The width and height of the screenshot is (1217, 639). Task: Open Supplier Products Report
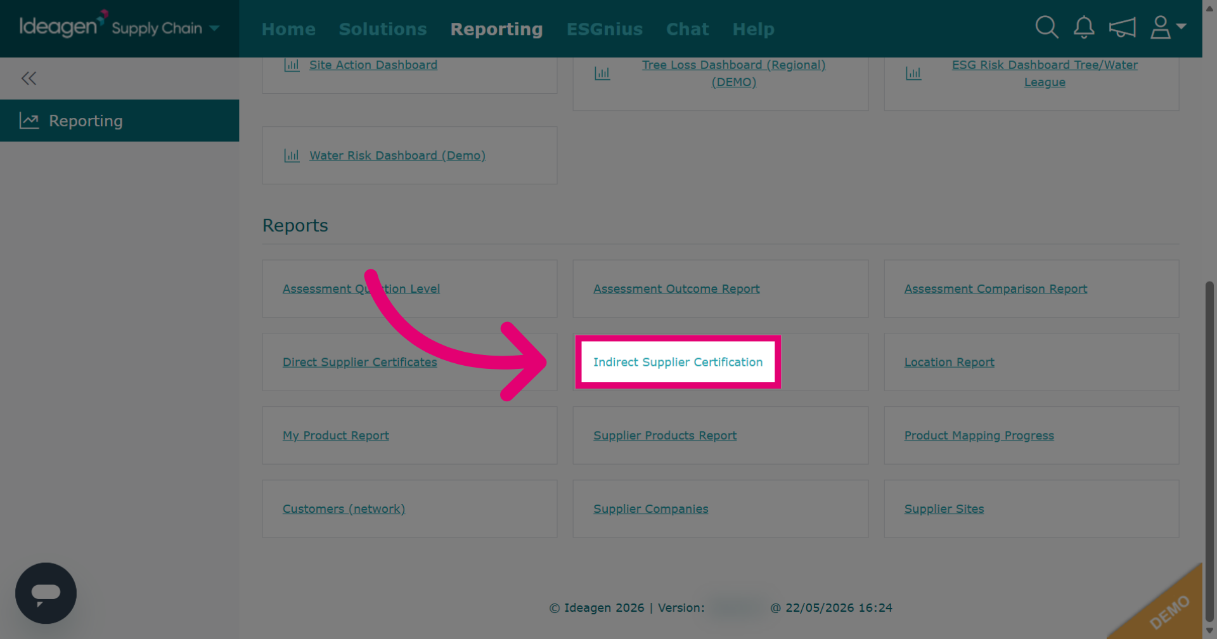point(665,436)
